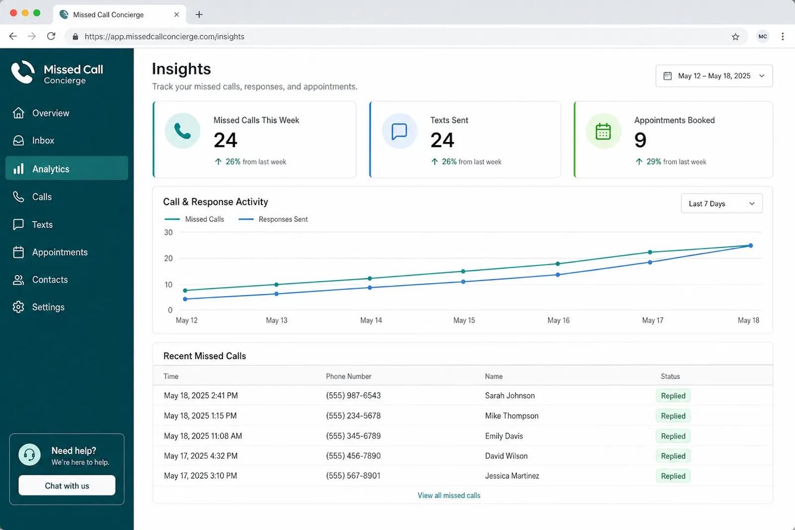795x530 pixels.
Task: Open the MC profile avatar
Action: [x=763, y=36]
